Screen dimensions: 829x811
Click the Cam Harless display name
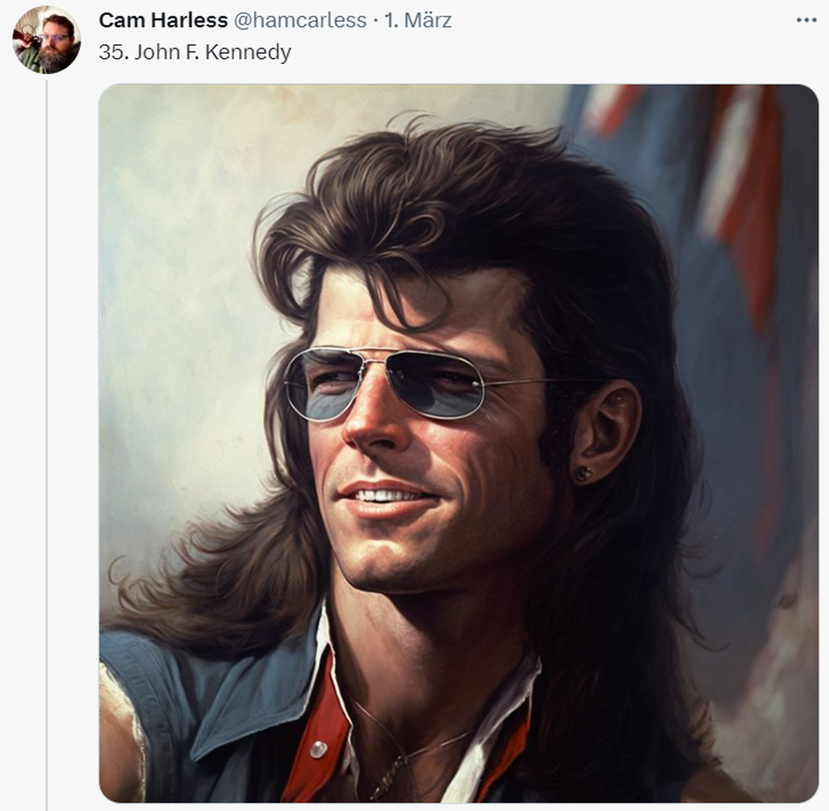point(163,20)
